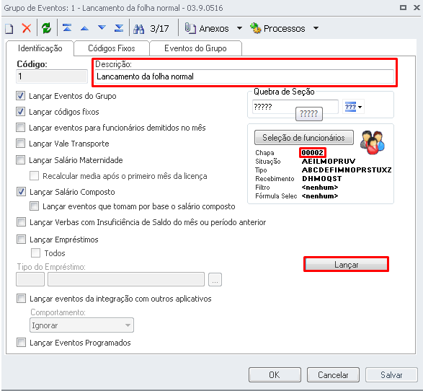
Task: Click the Chapa value 00002
Action: [x=313, y=152]
